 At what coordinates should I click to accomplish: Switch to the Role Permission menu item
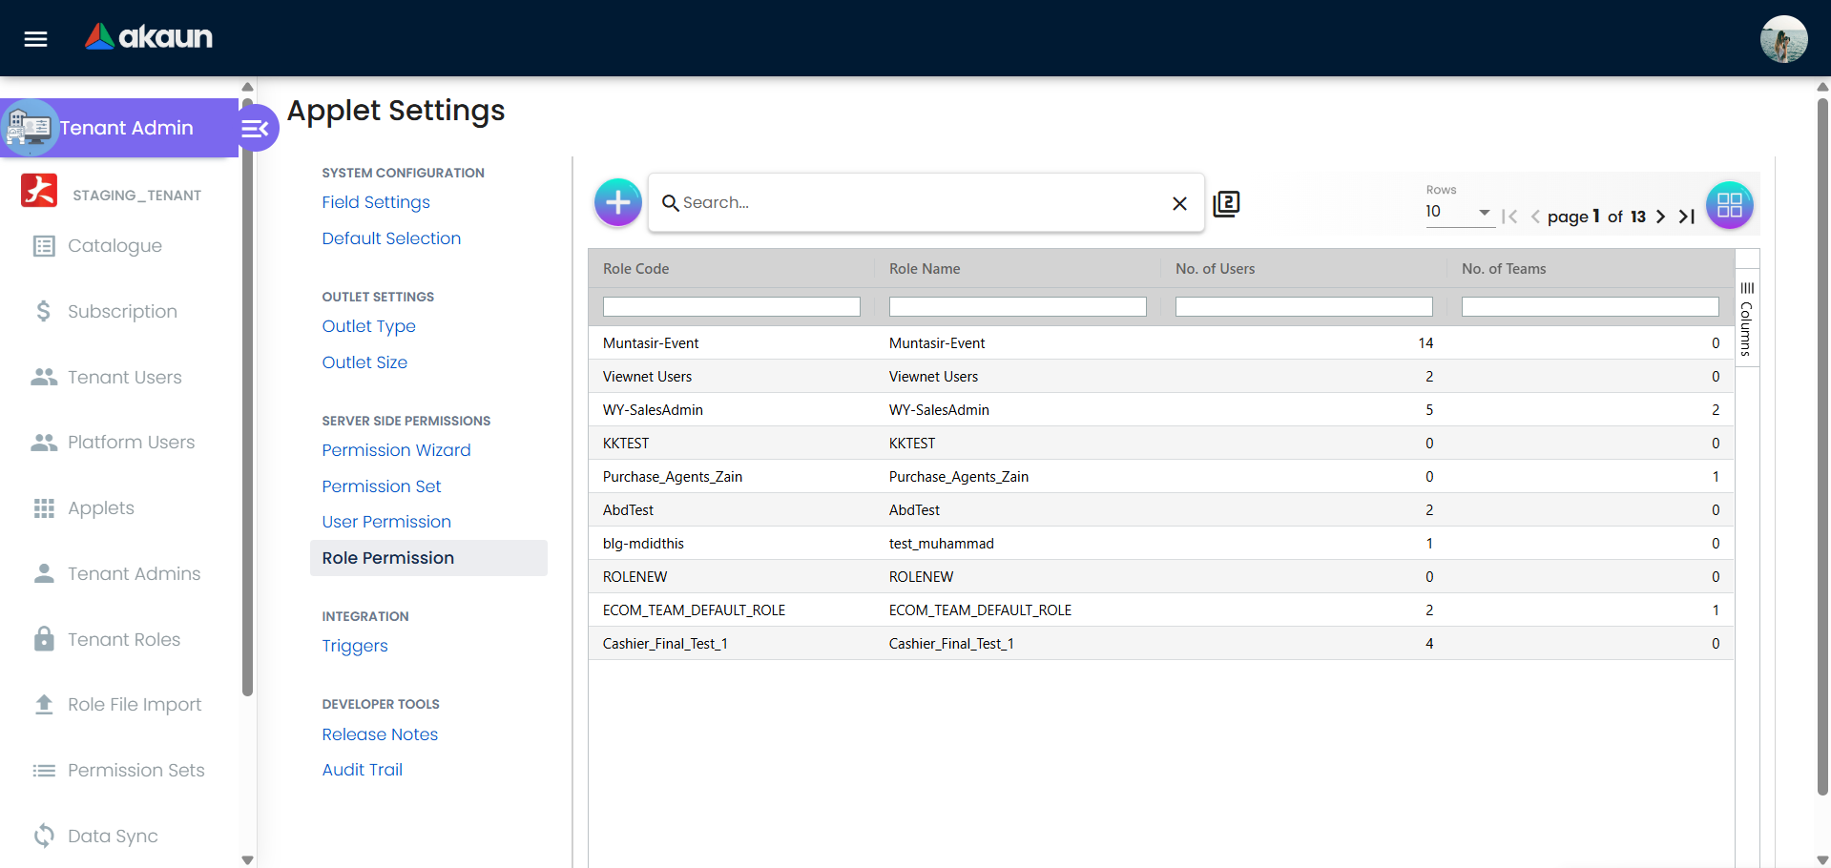tap(387, 558)
